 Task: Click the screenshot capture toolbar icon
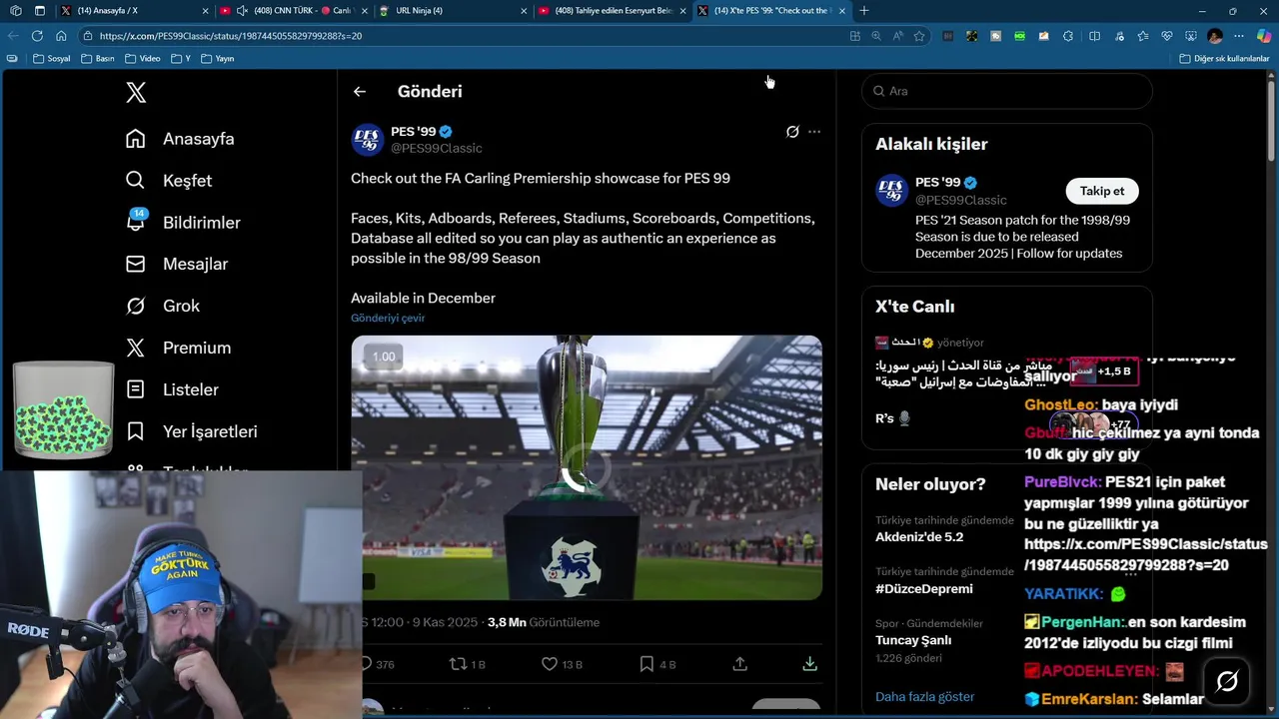click(1191, 36)
